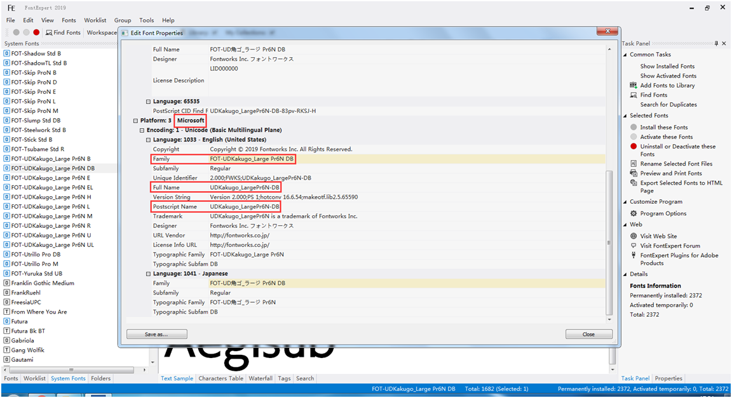
Task: Click the Install these Fonts circle icon
Action: click(x=634, y=127)
